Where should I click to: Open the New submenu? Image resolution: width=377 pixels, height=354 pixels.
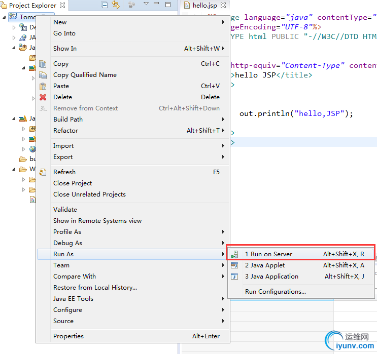[133, 22]
